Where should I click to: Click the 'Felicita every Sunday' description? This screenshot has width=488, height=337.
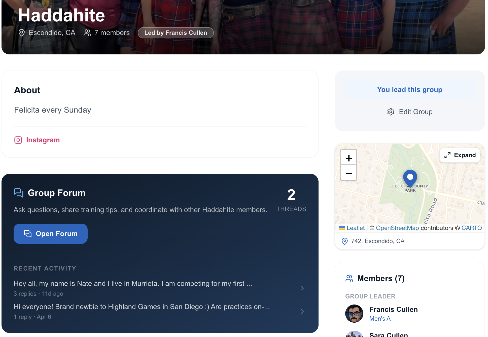53,110
